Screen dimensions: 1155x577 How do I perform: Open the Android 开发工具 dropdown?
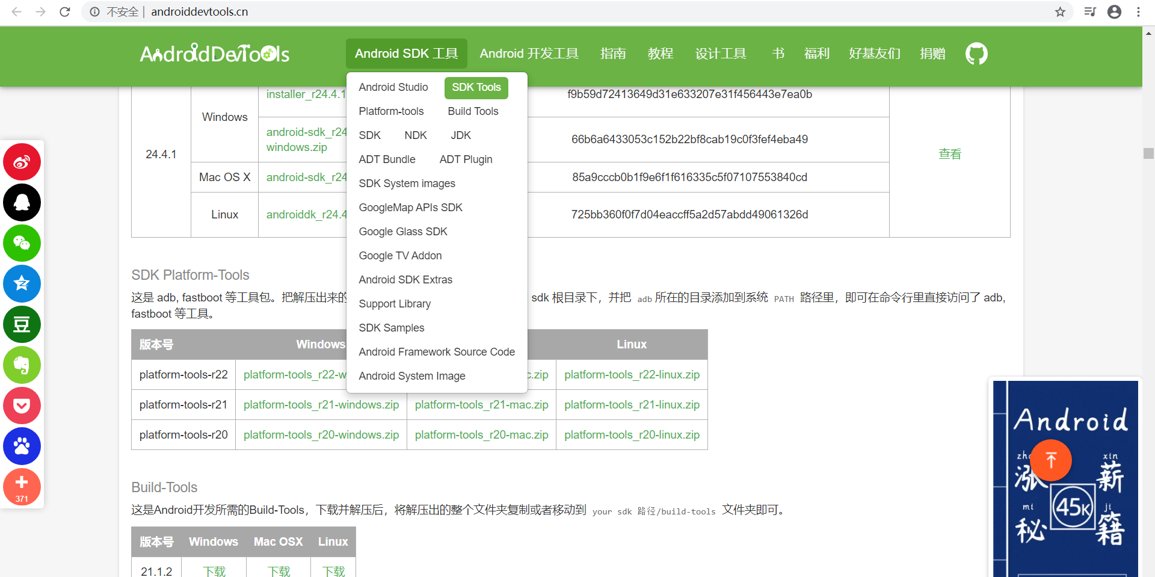pos(529,54)
